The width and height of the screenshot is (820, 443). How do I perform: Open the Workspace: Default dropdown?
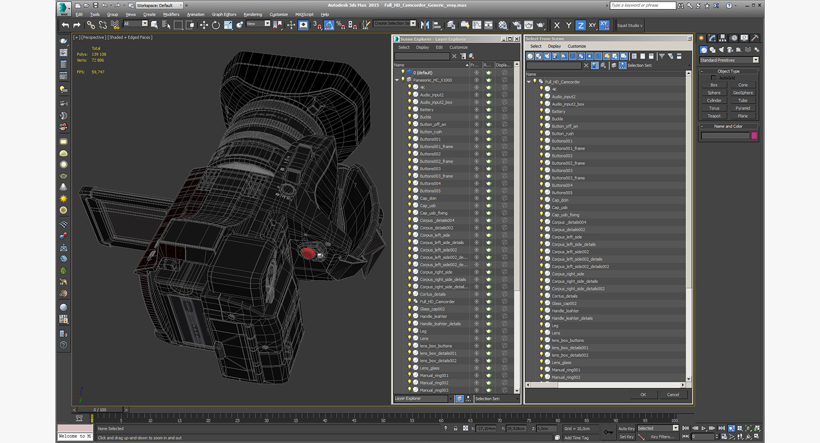point(160,6)
